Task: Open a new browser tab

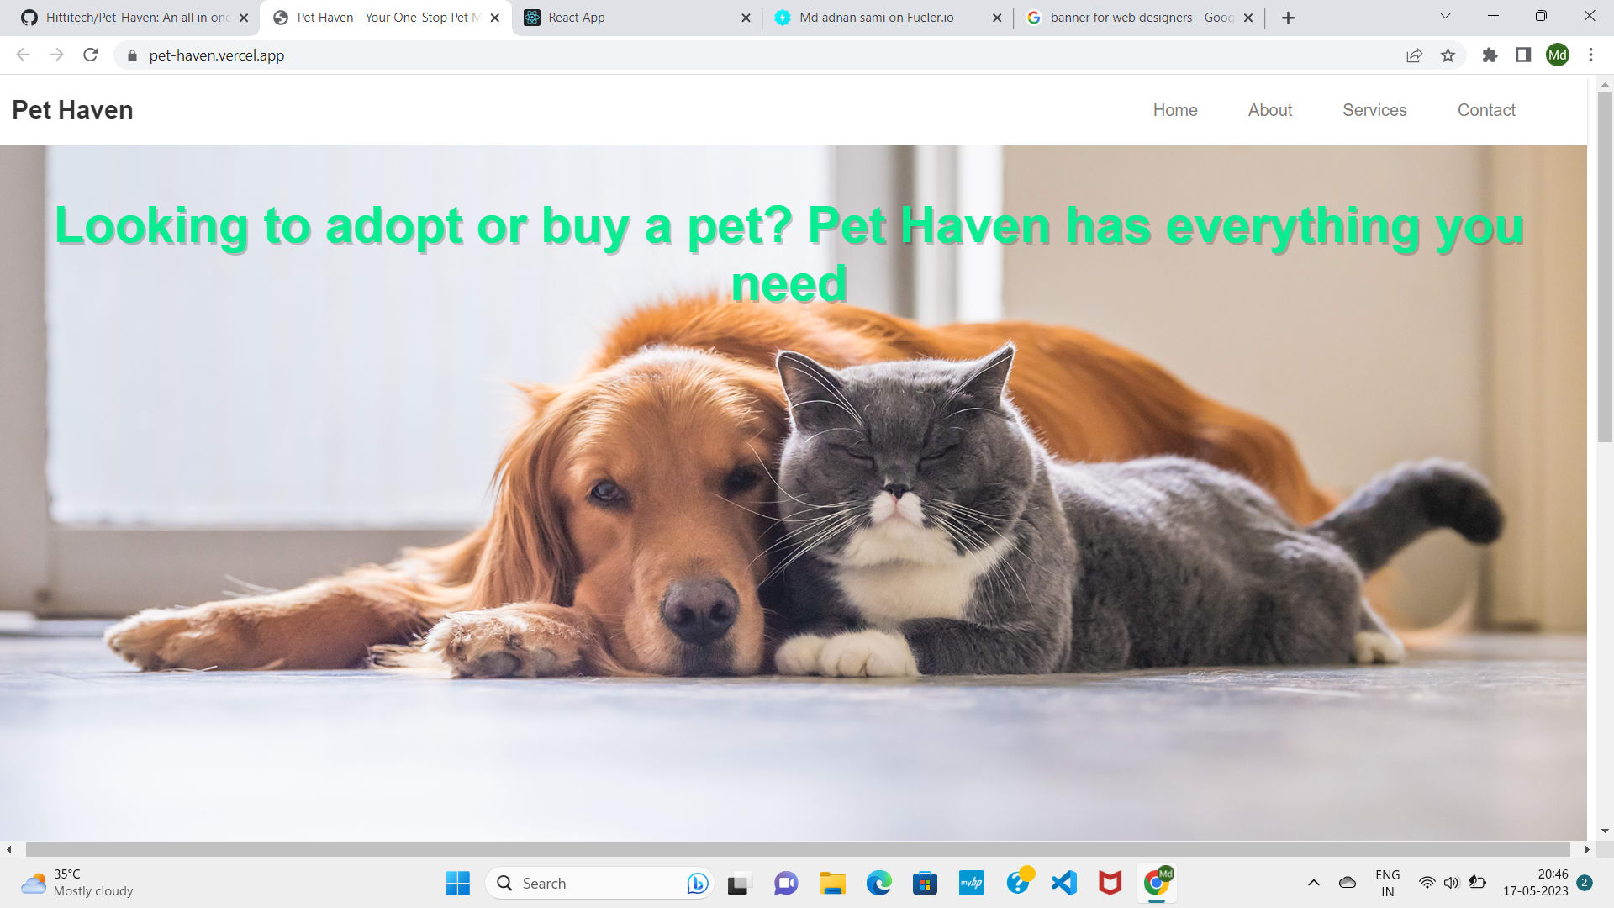Action: pyautogui.click(x=1288, y=18)
